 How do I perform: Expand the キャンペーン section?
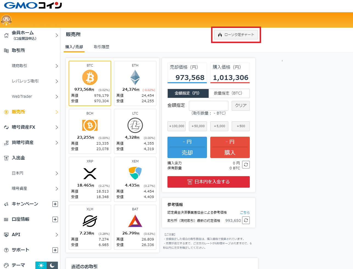tap(55, 204)
